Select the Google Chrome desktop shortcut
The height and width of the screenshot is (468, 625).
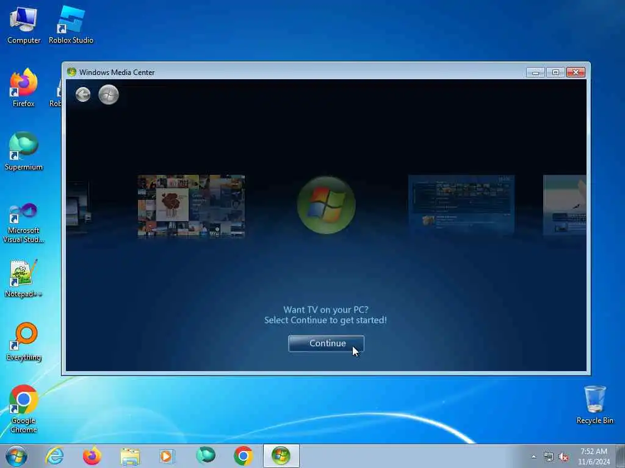[x=24, y=409]
